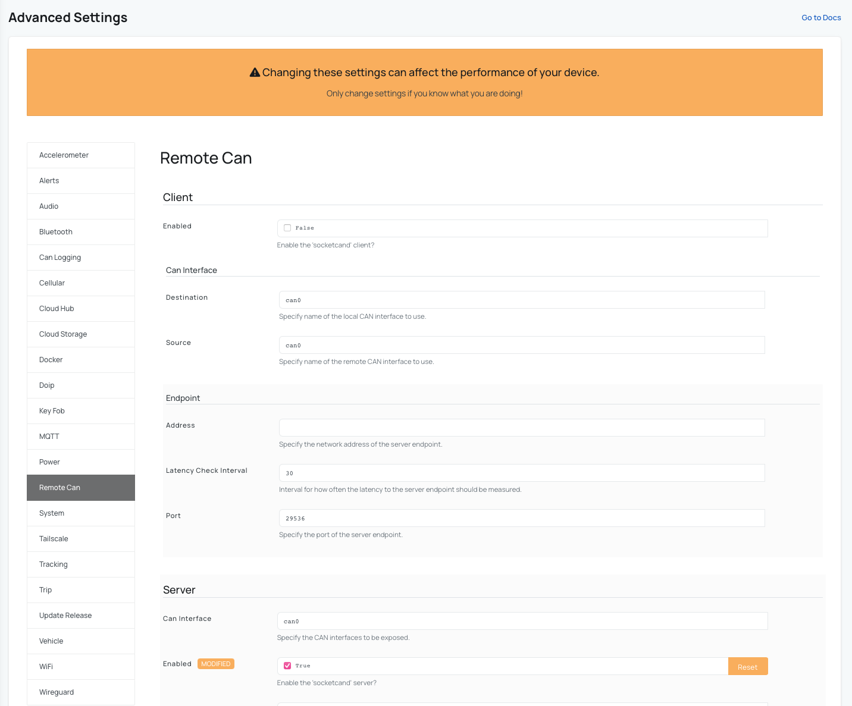Click the Endpoint Address input field
The height and width of the screenshot is (706, 852).
(521, 428)
